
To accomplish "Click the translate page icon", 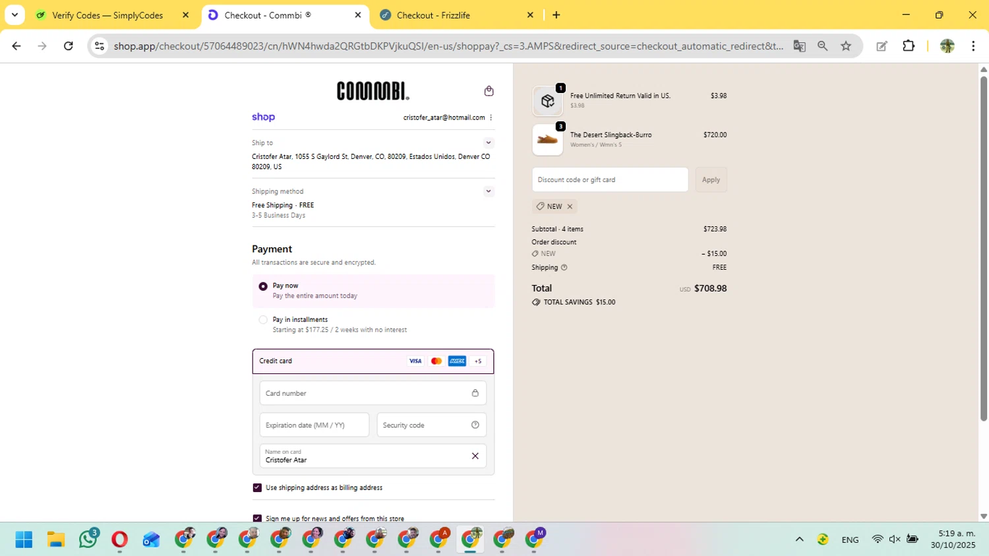I will (799, 46).
